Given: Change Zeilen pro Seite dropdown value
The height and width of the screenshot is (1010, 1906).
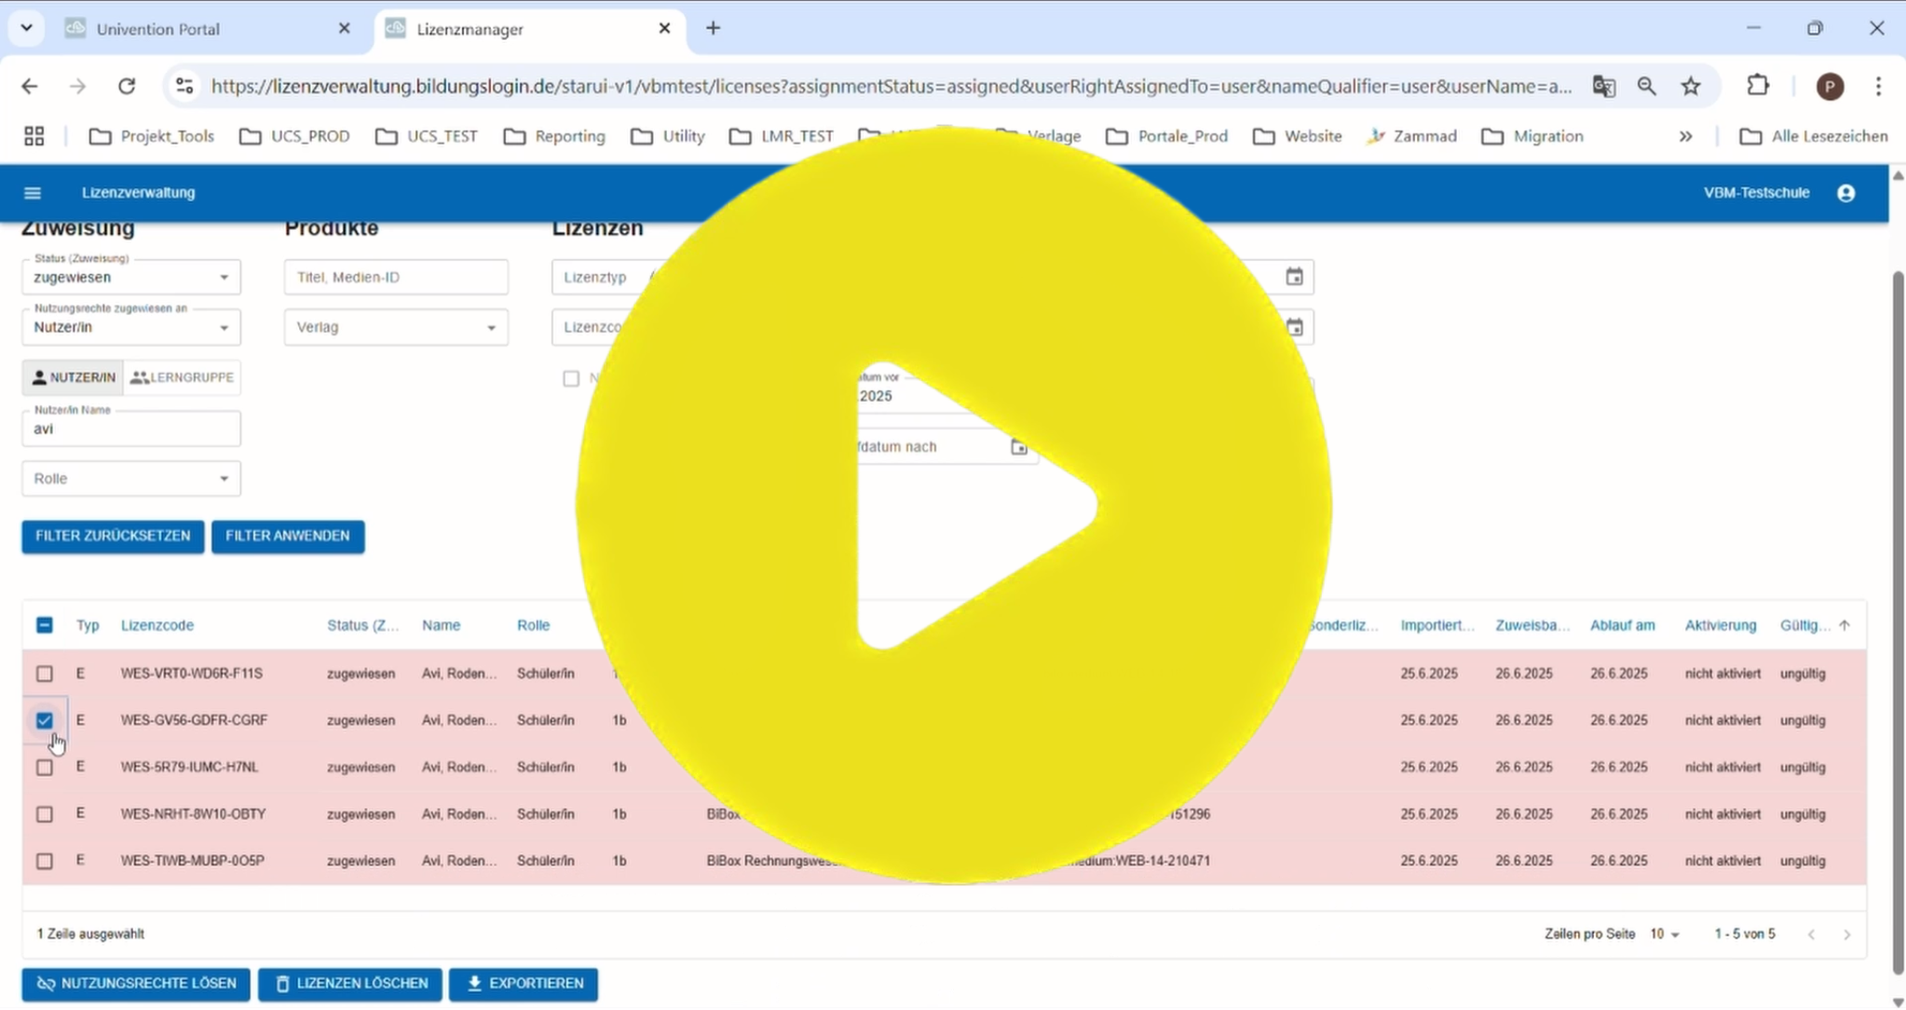Looking at the screenshot, I should click(1665, 934).
